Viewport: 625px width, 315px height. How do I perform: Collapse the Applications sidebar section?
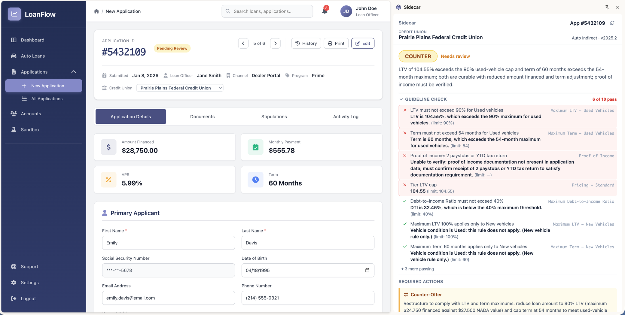coord(44,72)
